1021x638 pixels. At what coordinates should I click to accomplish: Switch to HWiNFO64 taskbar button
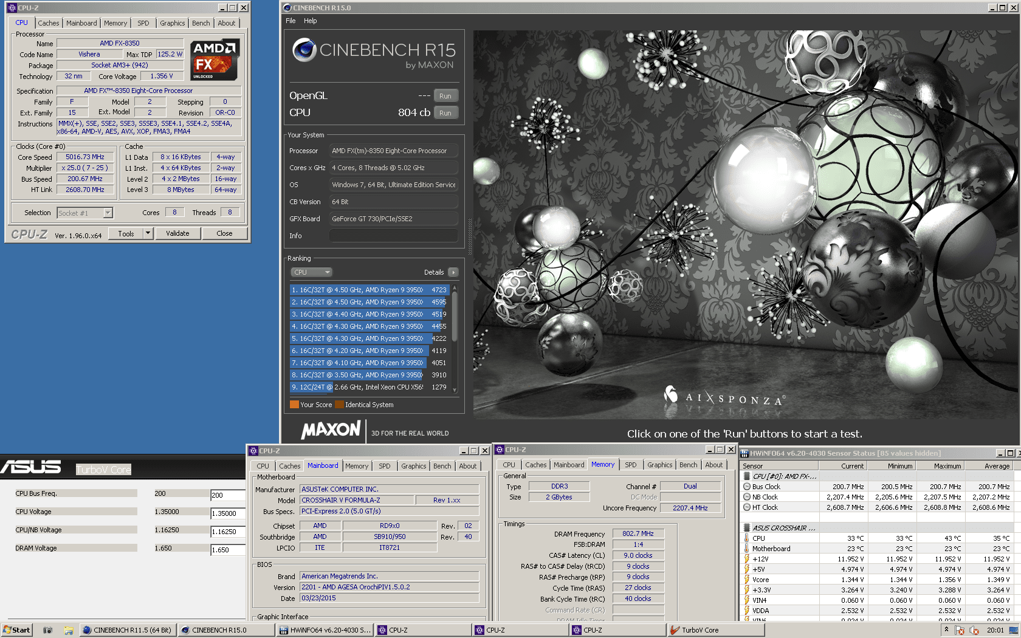click(x=324, y=630)
